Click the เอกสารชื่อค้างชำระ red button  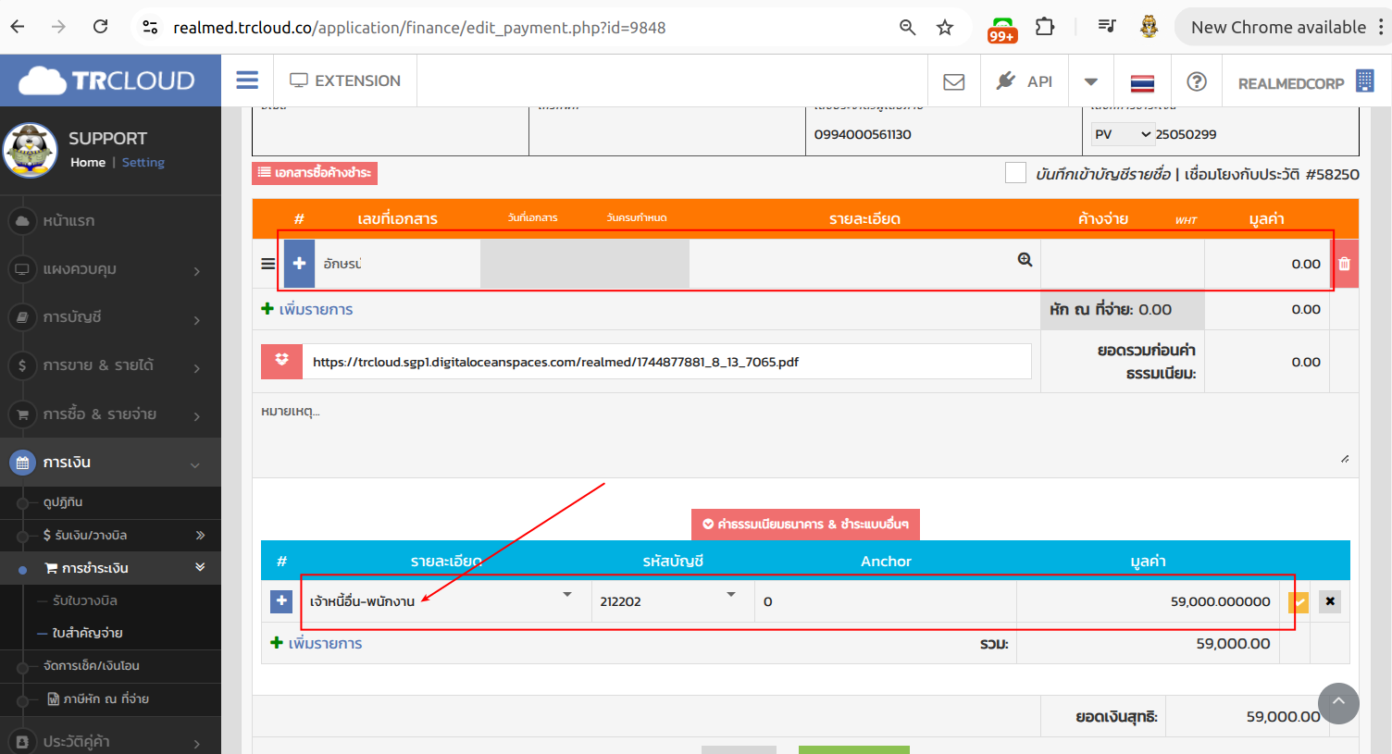pos(315,173)
